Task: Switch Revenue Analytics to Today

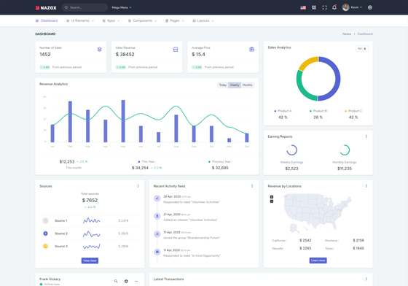Action: tap(223, 85)
